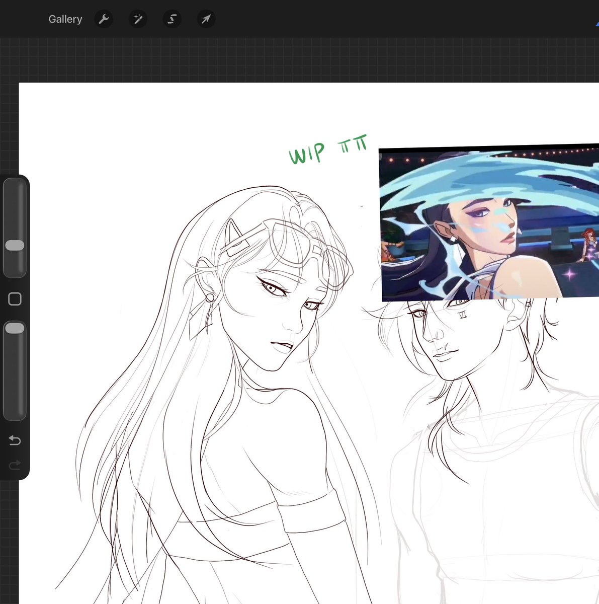
Task: Undo the last stroke
Action: click(15, 440)
